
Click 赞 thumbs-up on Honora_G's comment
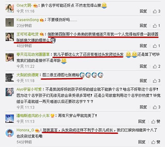pyautogui.click(x=156, y=142)
